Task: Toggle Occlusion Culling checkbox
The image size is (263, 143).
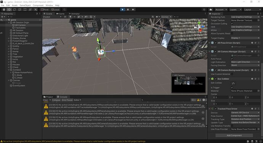Action: [x=232, y=24]
